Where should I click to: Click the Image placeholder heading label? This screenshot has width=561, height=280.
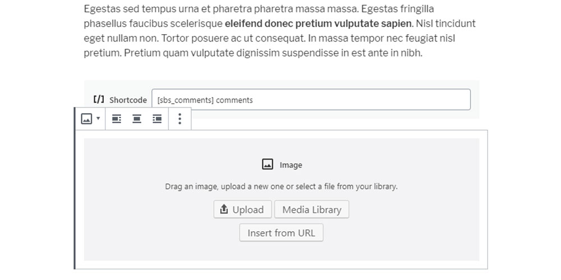click(x=291, y=165)
